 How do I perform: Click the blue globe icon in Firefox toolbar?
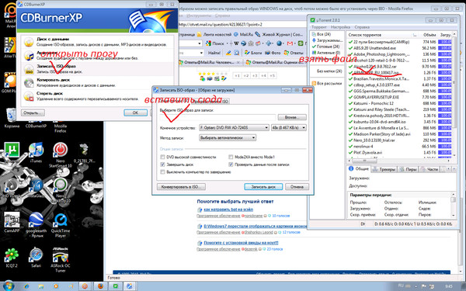279,43
